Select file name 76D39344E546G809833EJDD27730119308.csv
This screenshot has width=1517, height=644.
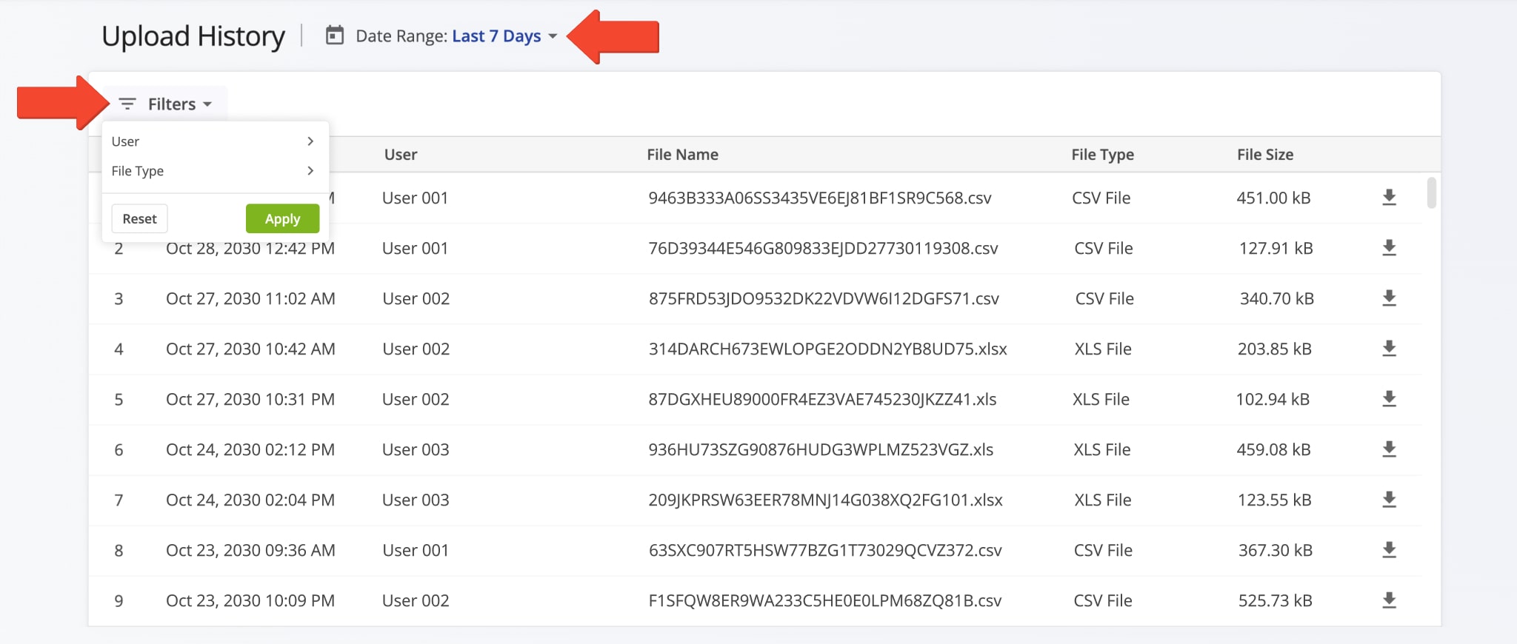[823, 249]
